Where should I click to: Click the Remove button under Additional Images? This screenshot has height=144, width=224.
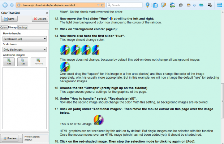(x=38, y=62)
